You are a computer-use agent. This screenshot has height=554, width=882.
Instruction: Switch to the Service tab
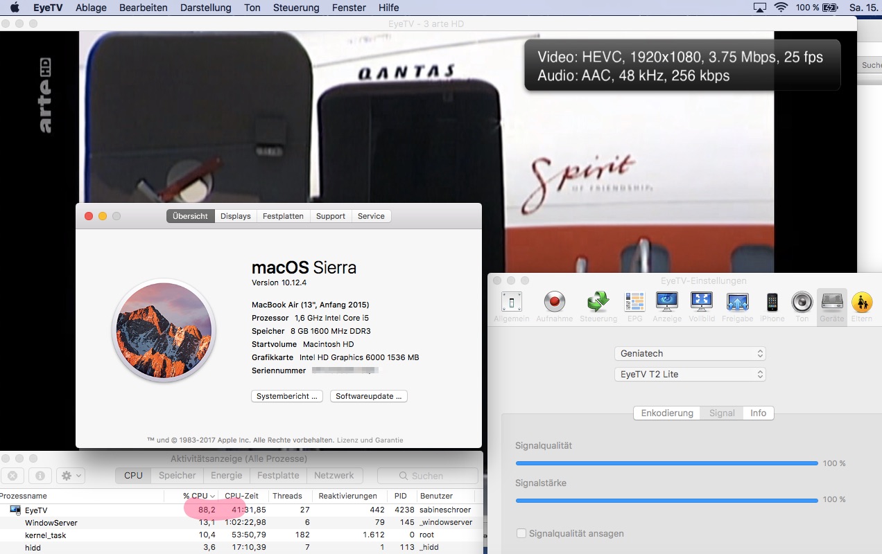[x=371, y=216]
